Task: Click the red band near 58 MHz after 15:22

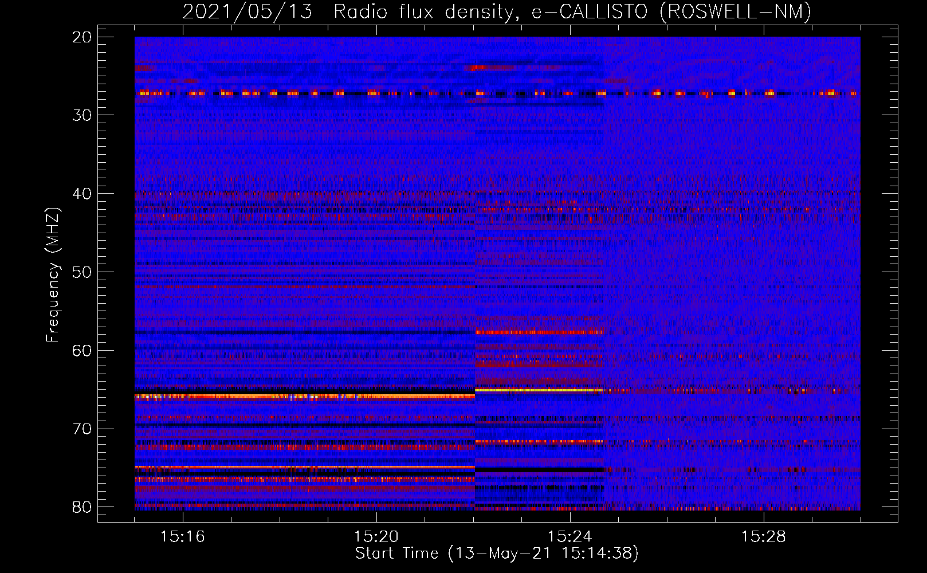Action: coord(539,332)
